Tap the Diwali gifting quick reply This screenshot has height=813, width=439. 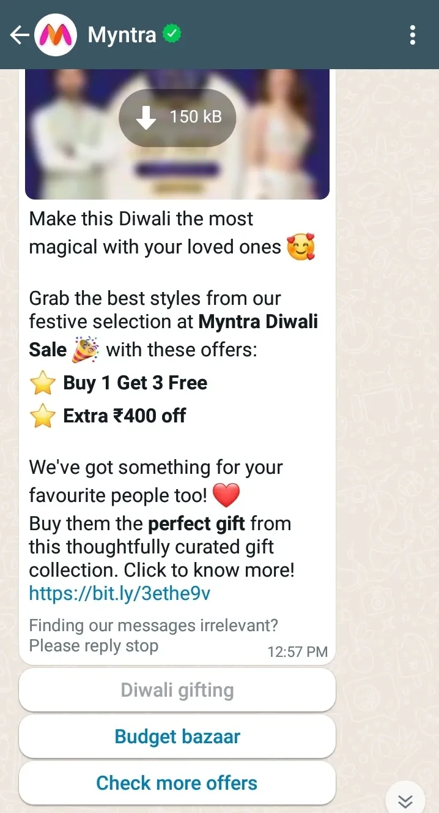[177, 690]
